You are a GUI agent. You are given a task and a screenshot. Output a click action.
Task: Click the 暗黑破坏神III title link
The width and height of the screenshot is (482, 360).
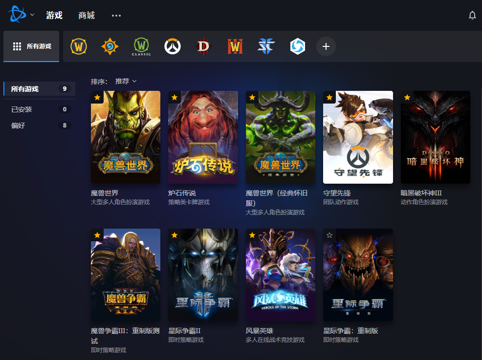click(421, 193)
